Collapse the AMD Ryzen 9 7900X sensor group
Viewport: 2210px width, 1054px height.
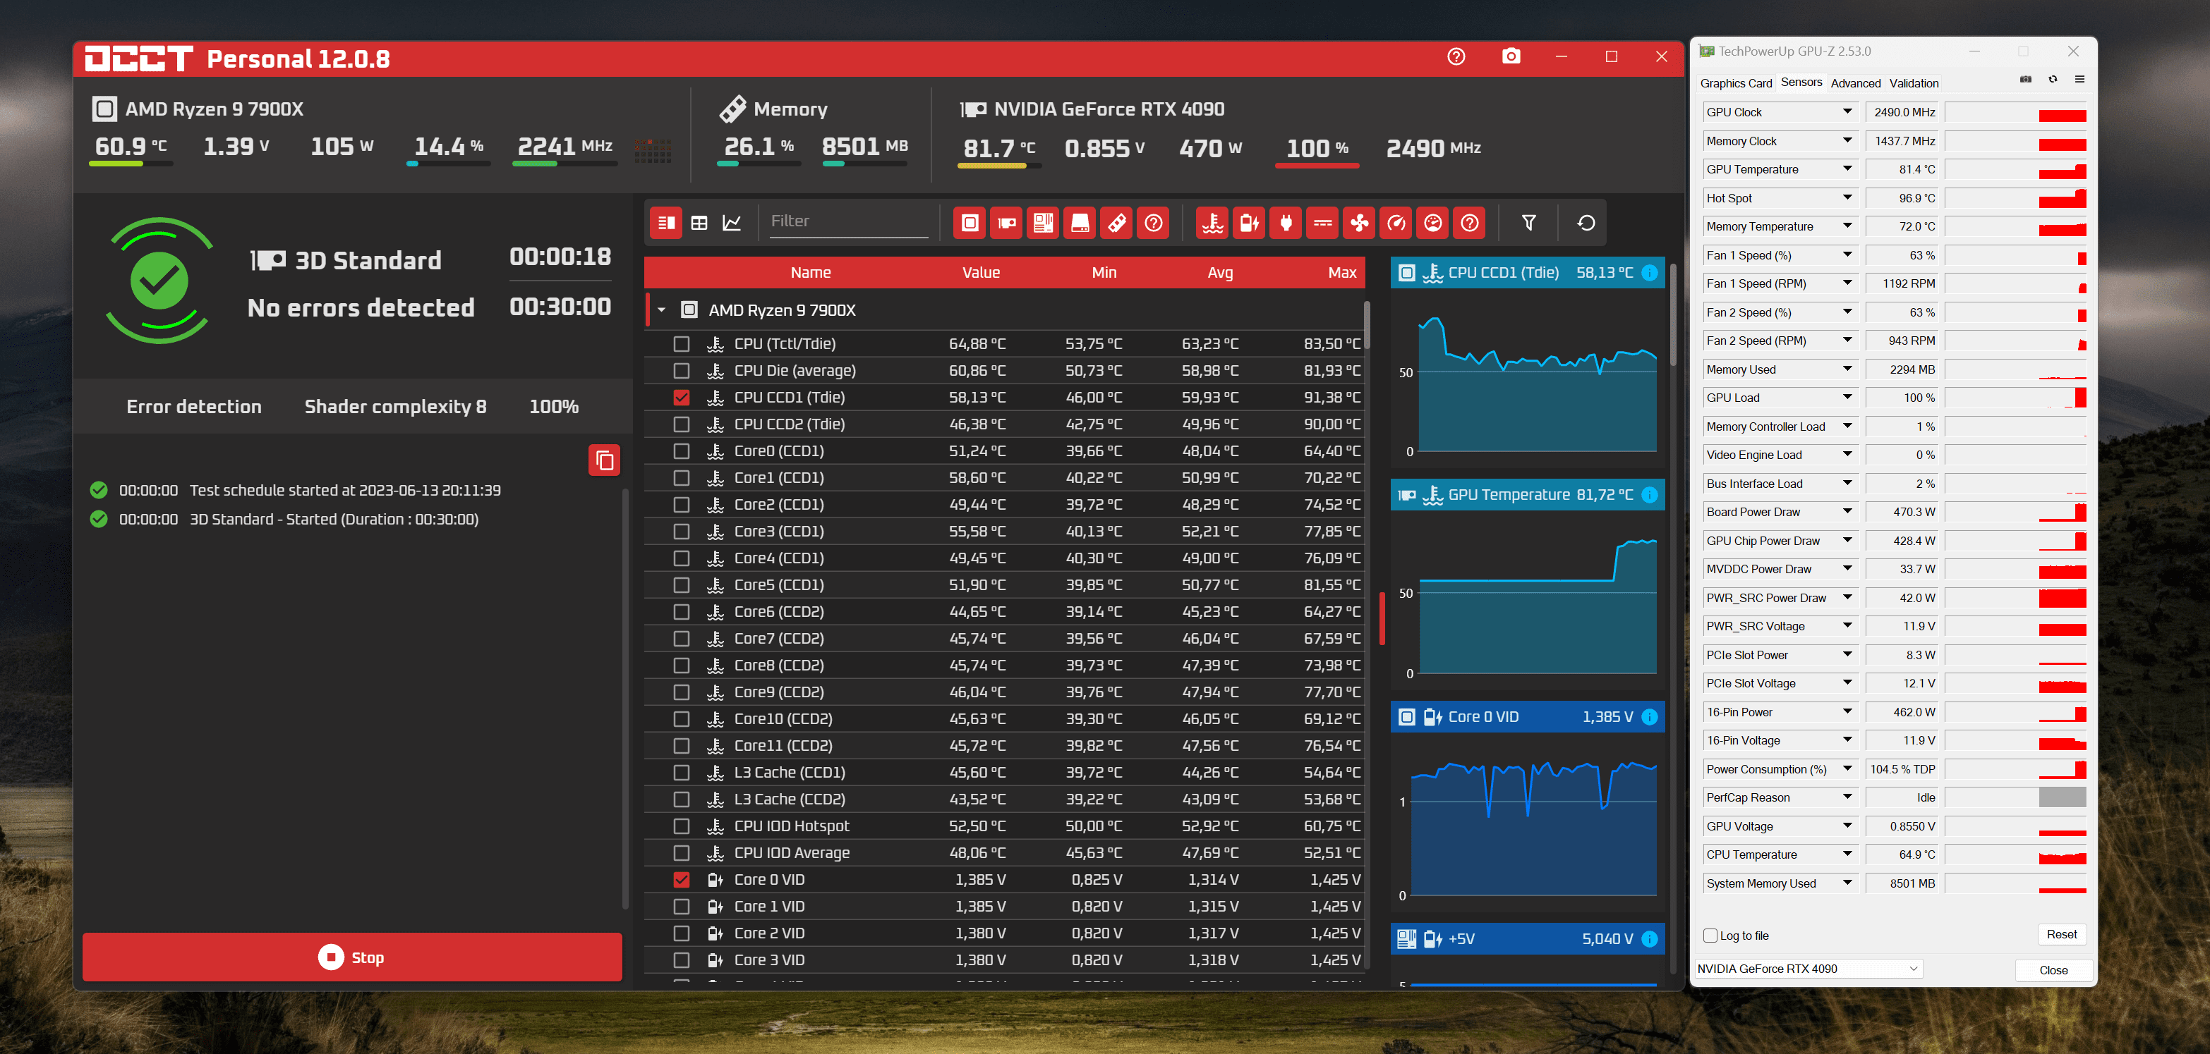(x=661, y=310)
